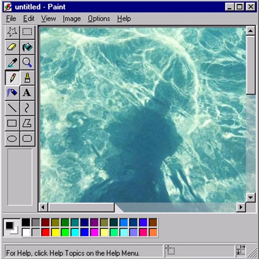The image size is (259, 259).
Task: Choose the Polygon shape tool
Action: [27, 123]
